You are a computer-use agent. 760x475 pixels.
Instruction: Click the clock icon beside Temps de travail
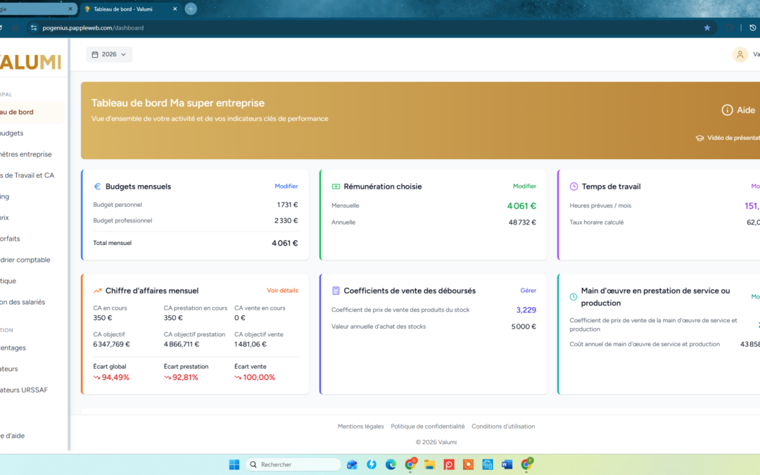click(574, 186)
